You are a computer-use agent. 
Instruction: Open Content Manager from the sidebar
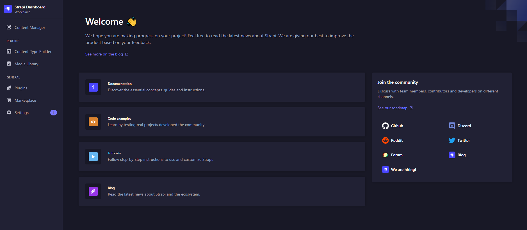(x=29, y=27)
